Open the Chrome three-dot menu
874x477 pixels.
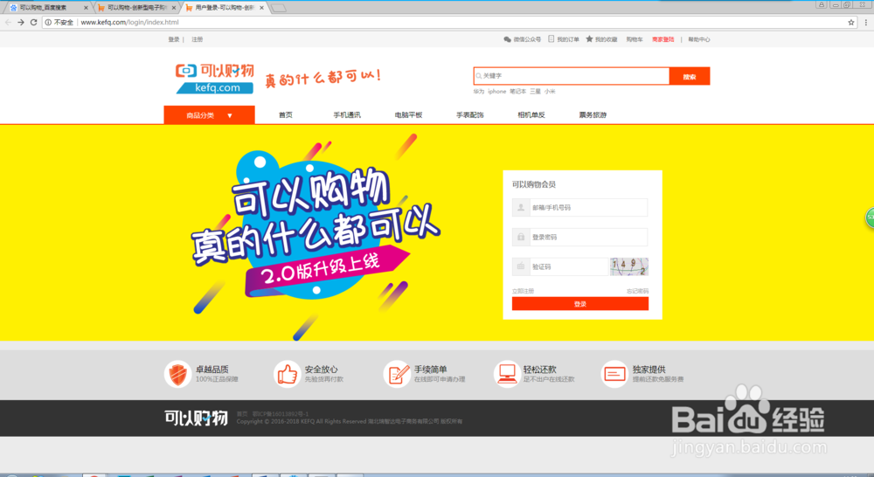(865, 23)
